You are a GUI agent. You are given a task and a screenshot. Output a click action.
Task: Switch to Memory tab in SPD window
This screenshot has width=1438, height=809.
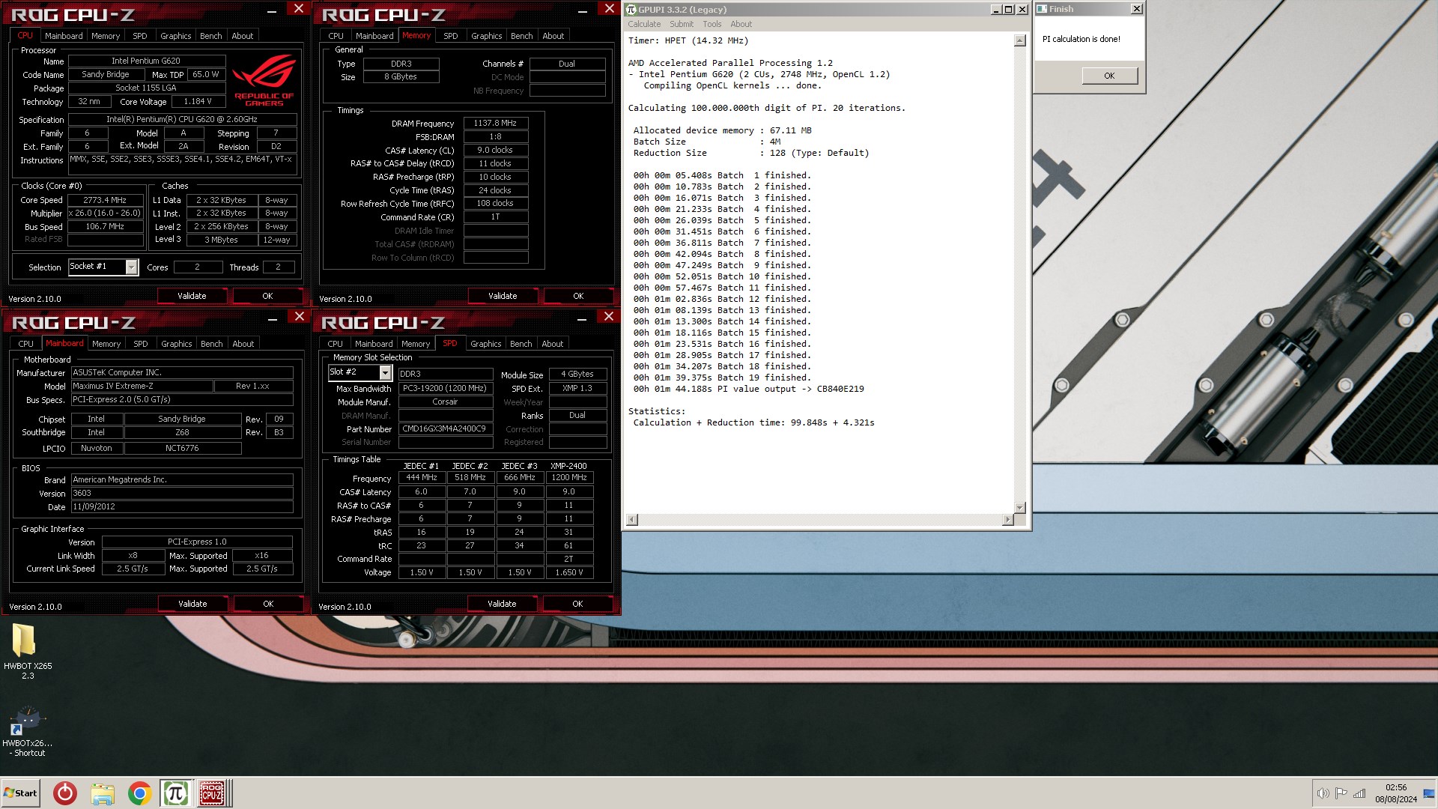(416, 344)
